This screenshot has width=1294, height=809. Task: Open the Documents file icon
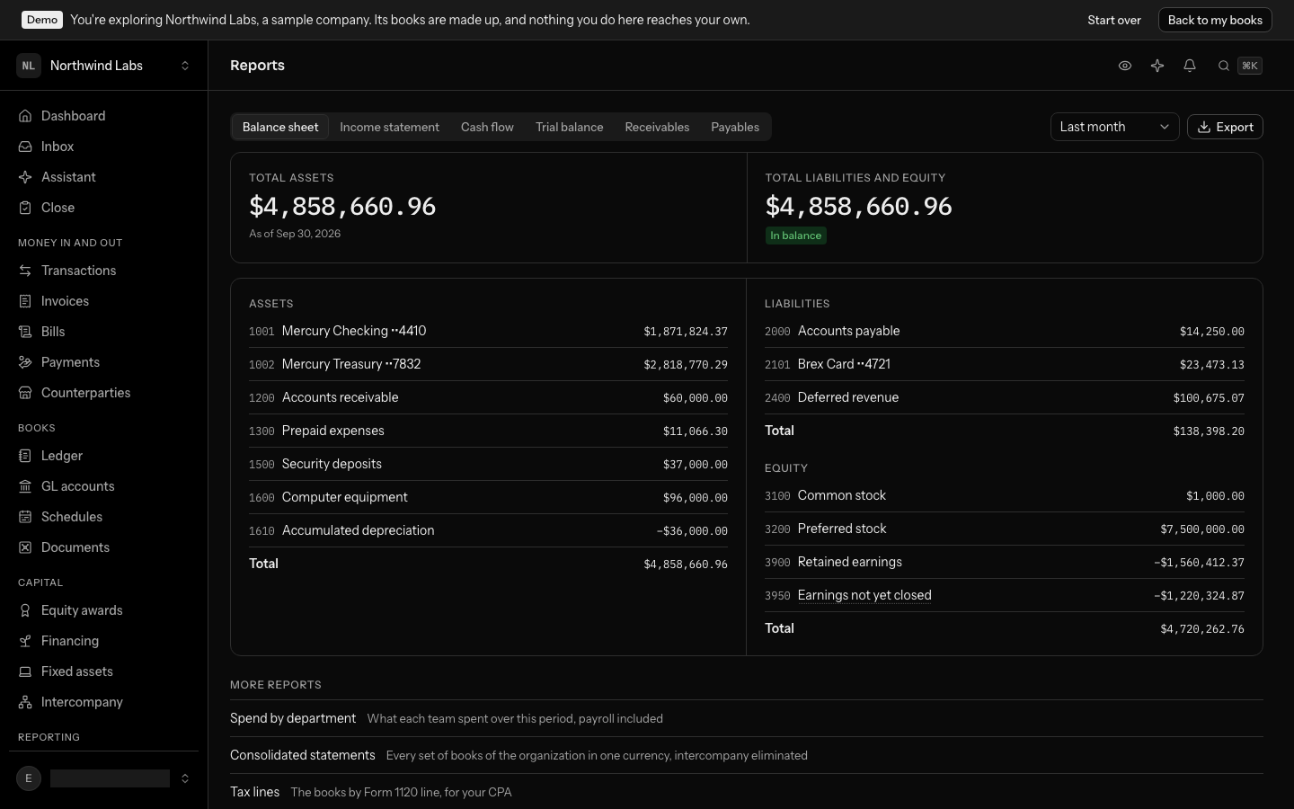pyautogui.click(x=25, y=547)
